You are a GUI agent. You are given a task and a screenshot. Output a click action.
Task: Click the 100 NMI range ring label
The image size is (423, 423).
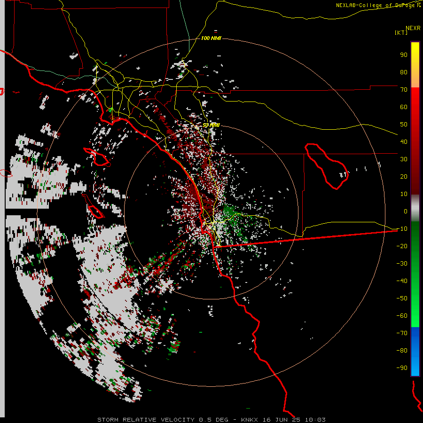(x=211, y=38)
